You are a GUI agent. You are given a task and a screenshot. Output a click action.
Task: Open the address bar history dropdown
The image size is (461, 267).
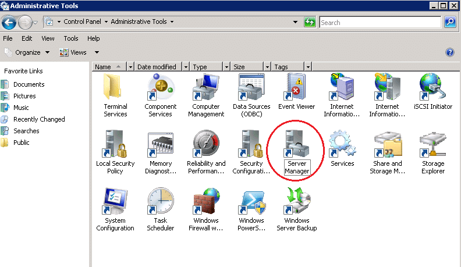click(295, 22)
